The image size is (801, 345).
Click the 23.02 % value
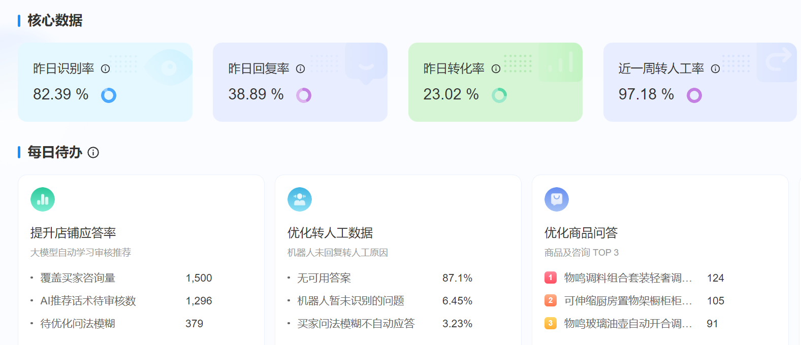coord(451,94)
